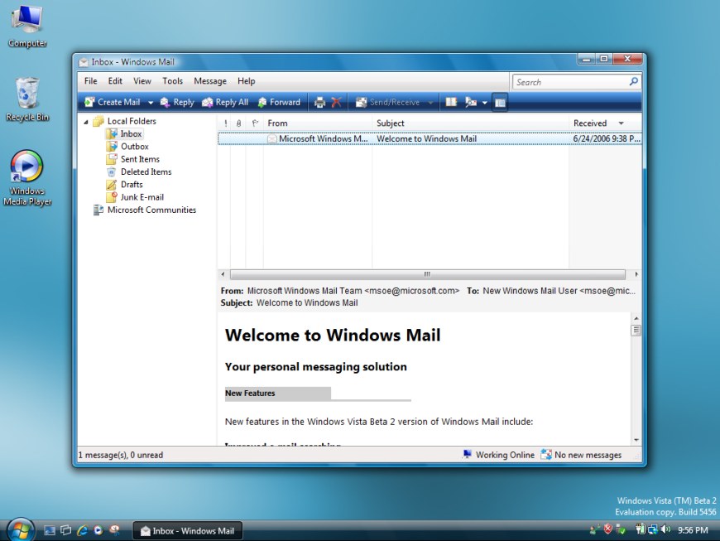The image size is (720, 541).
Task: Click the preview pane scroll down arrow
Action: (x=636, y=440)
